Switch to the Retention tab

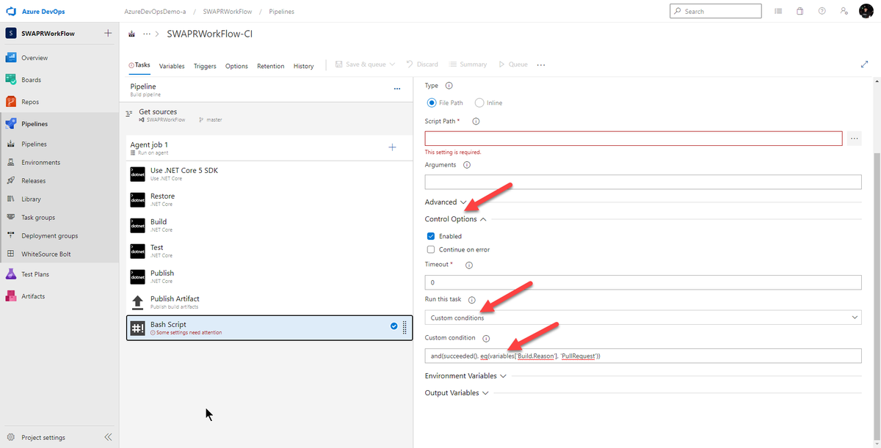[x=270, y=66]
